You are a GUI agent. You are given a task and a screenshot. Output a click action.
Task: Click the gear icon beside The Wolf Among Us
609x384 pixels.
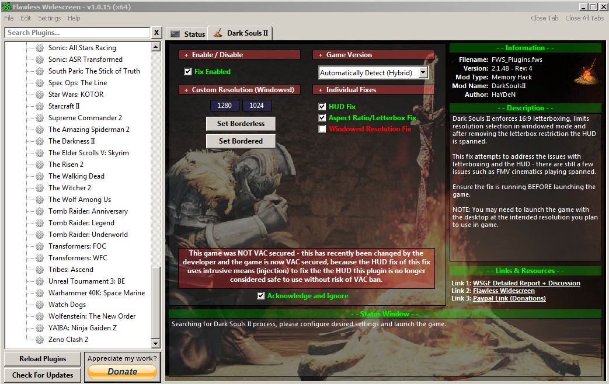40,200
